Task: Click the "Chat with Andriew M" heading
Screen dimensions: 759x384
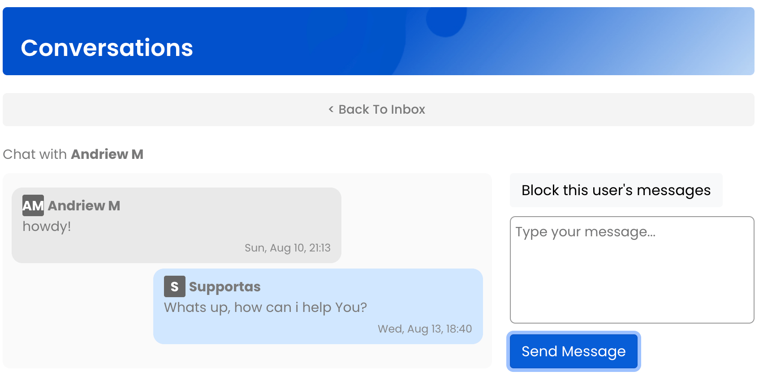Action: [x=73, y=154]
